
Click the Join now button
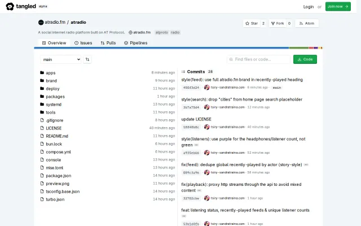tap(338, 6)
